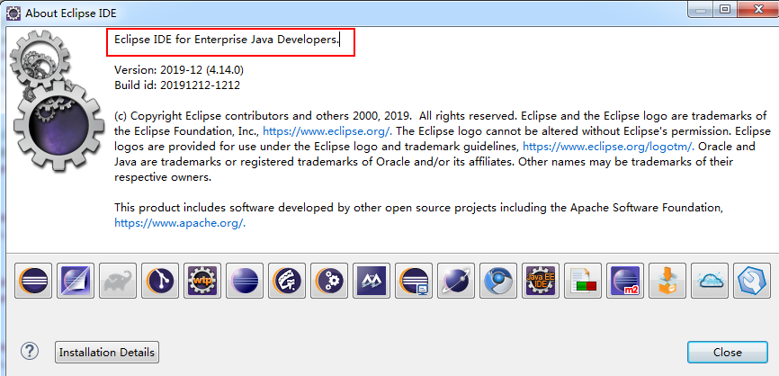The height and width of the screenshot is (376, 779).
Task: Click the Eclipse Platform feature icon with orange crescent
Action: (x=33, y=281)
